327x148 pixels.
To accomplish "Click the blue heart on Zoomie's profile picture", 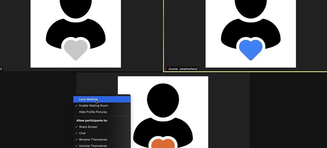I will click(250, 49).
